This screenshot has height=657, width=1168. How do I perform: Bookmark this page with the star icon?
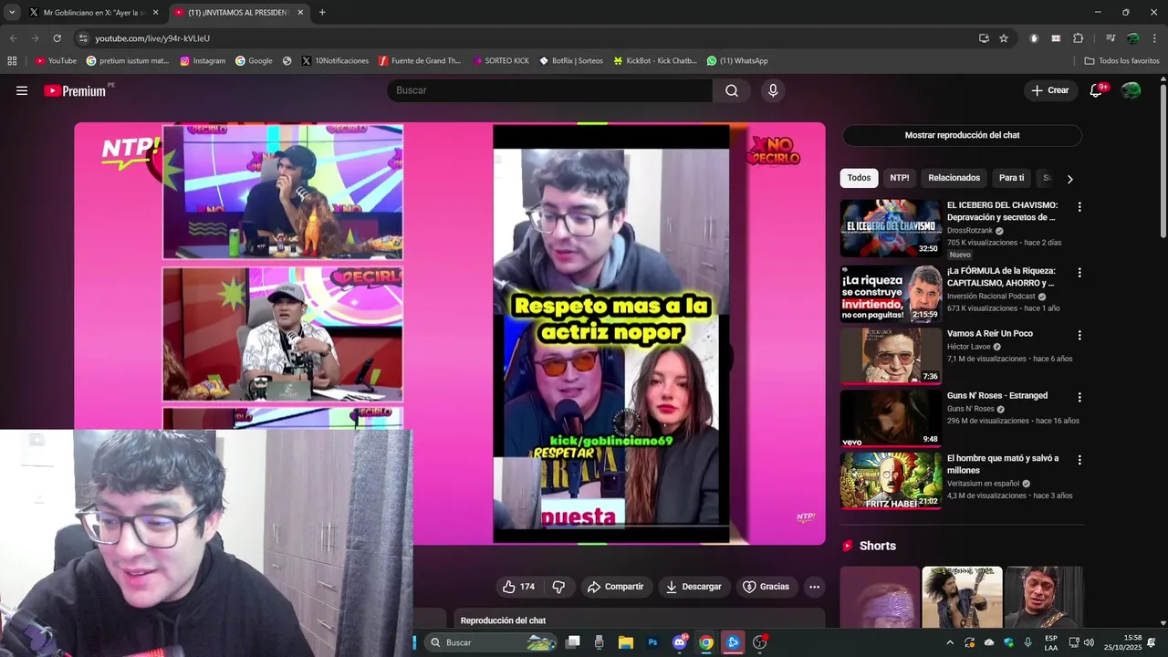(x=1004, y=38)
